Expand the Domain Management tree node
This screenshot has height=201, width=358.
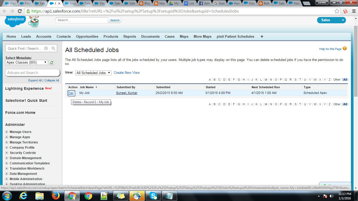pos(7,158)
